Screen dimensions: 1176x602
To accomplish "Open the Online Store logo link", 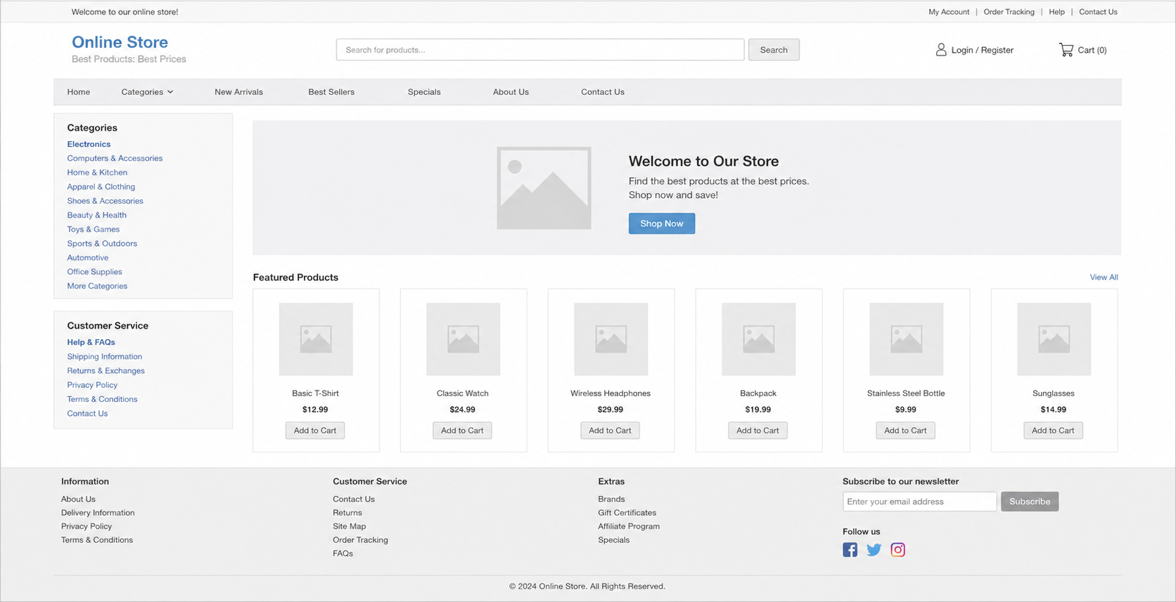I will click(120, 42).
